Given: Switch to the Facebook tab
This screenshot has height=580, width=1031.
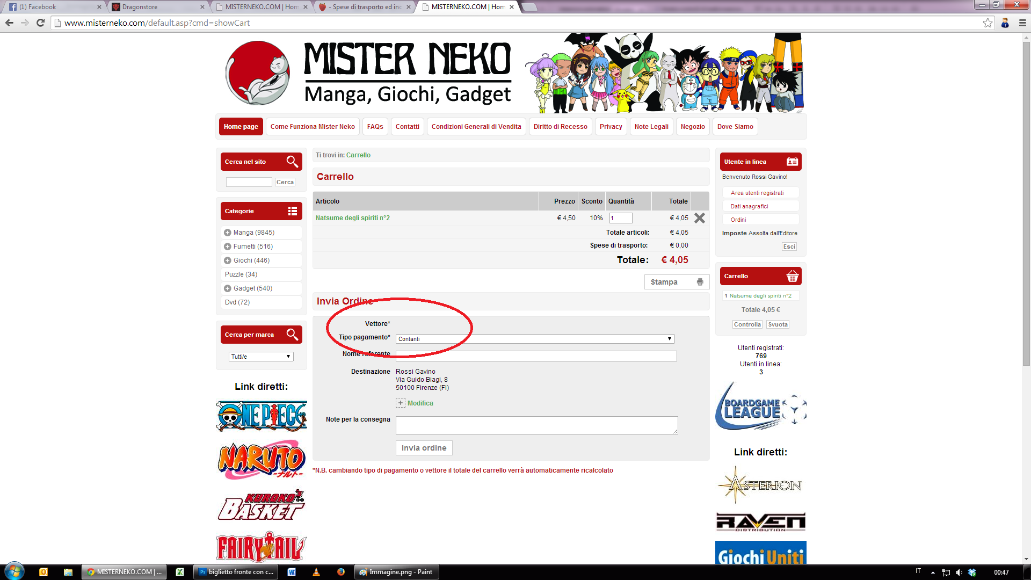Looking at the screenshot, I should [x=55, y=7].
